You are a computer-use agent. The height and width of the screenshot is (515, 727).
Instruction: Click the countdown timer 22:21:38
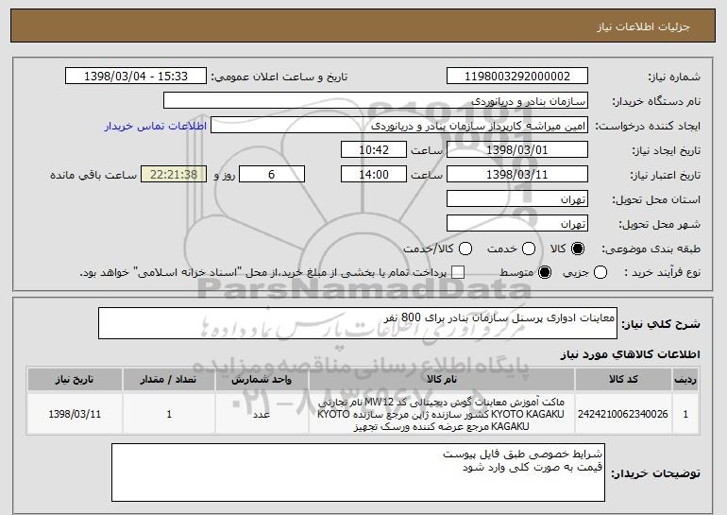[174, 175]
